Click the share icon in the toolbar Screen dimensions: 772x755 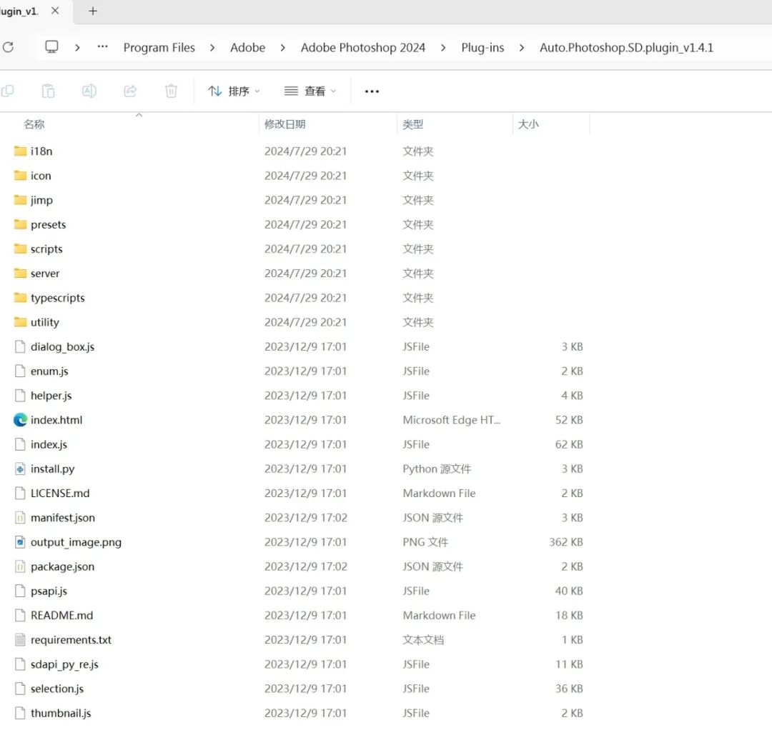[130, 91]
